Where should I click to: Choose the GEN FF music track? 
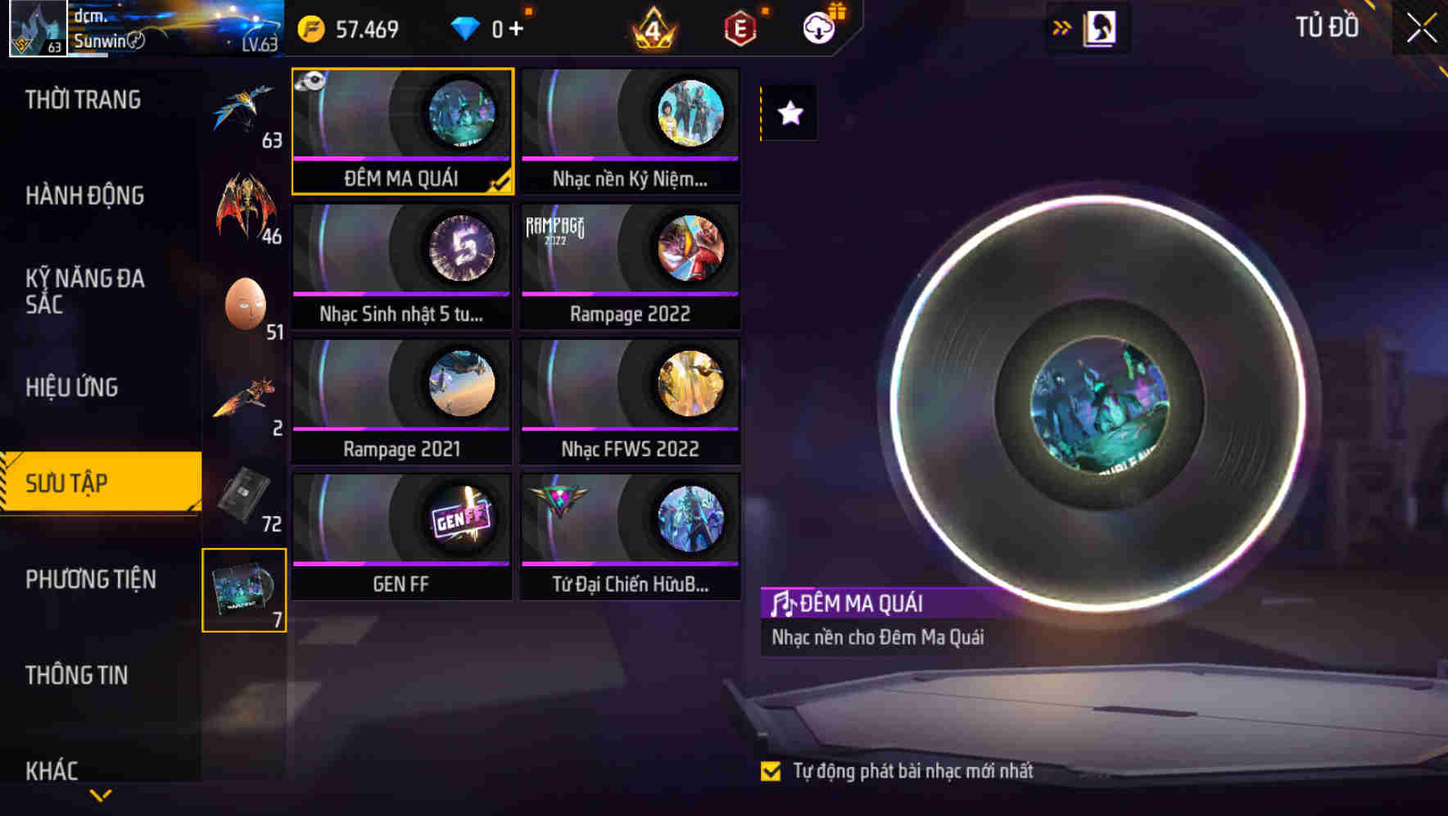[x=401, y=537]
